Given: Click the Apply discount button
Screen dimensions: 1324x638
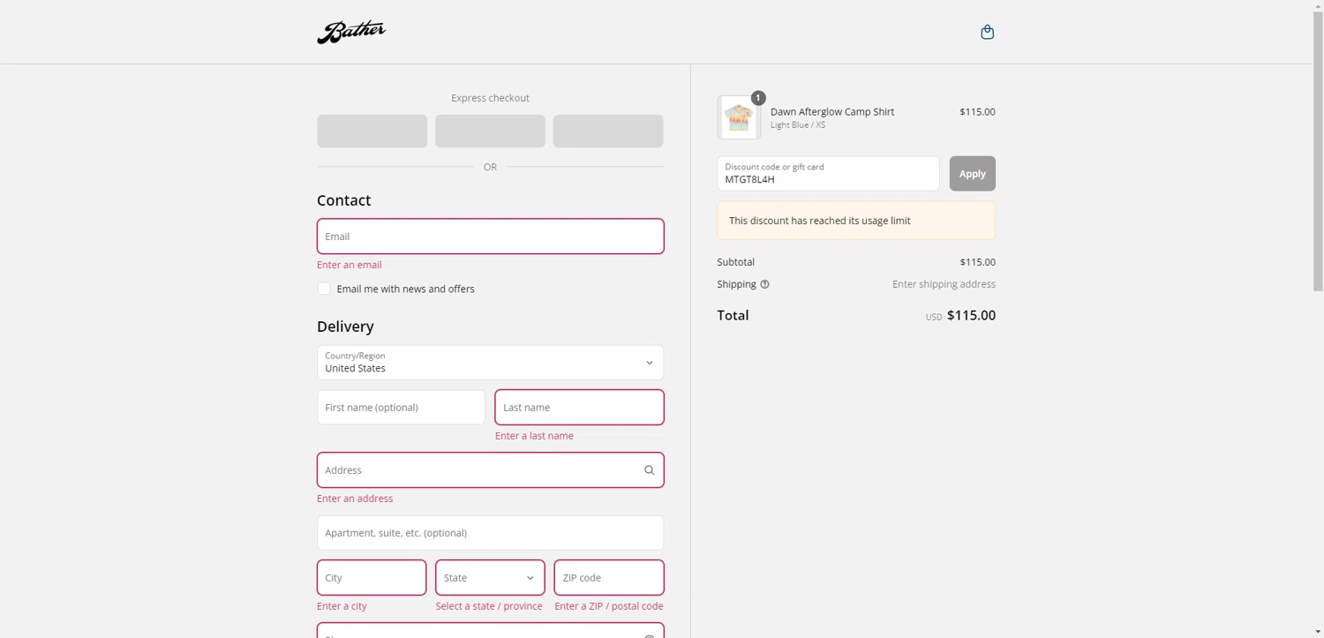Looking at the screenshot, I should 972,174.
